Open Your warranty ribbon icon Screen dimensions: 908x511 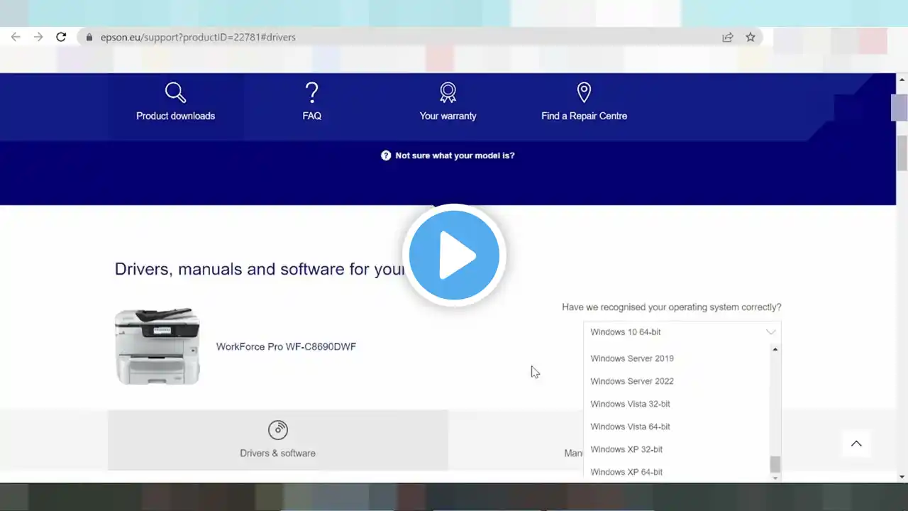[x=448, y=92]
